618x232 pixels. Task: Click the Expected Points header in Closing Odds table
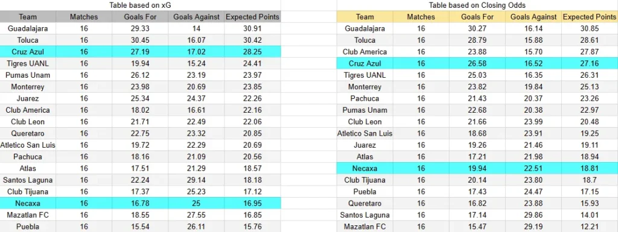tap(590, 17)
